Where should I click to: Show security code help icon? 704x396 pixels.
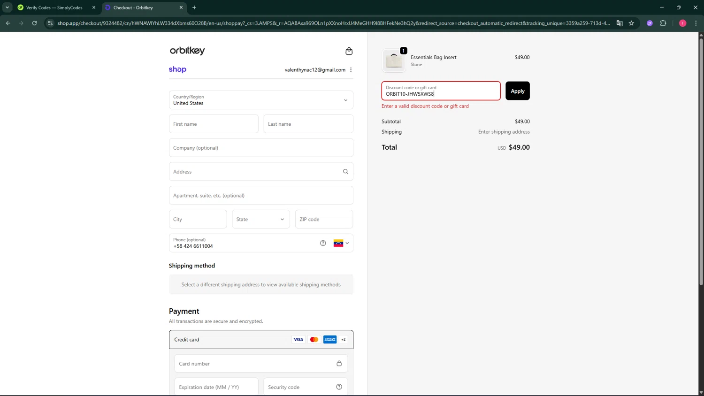pos(339,387)
